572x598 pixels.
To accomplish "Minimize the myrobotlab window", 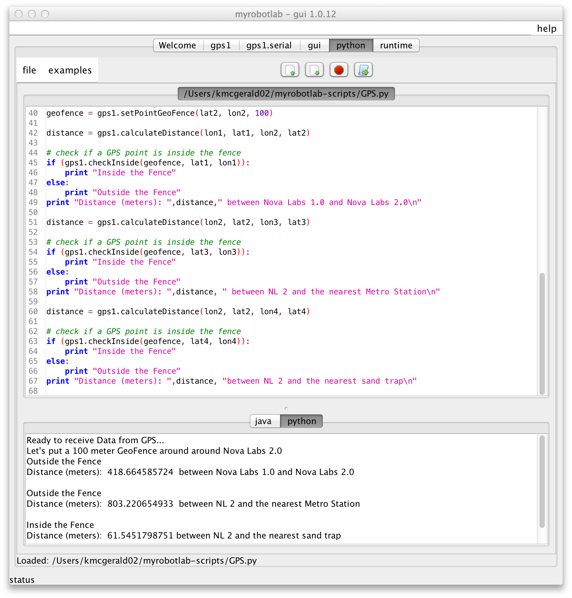I will [32, 14].
